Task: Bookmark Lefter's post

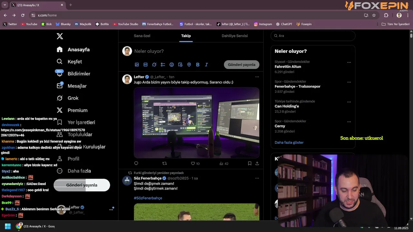Action: (250, 163)
